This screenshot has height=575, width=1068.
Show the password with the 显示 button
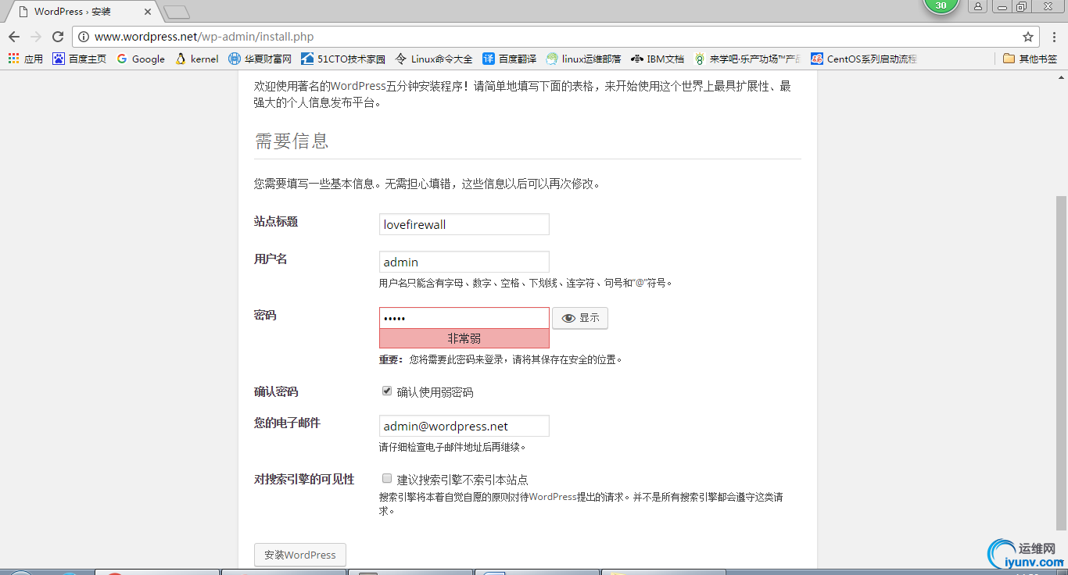[x=580, y=318]
